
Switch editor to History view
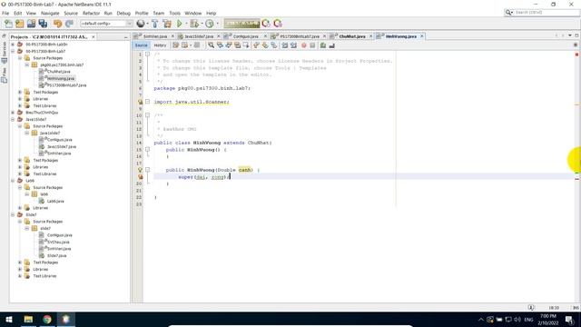[x=160, y=45]
